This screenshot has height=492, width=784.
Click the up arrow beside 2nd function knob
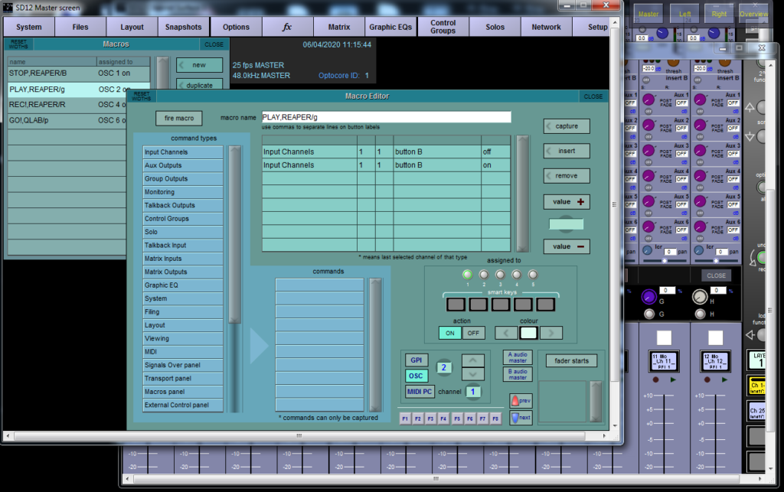click(x=750, y=107)
